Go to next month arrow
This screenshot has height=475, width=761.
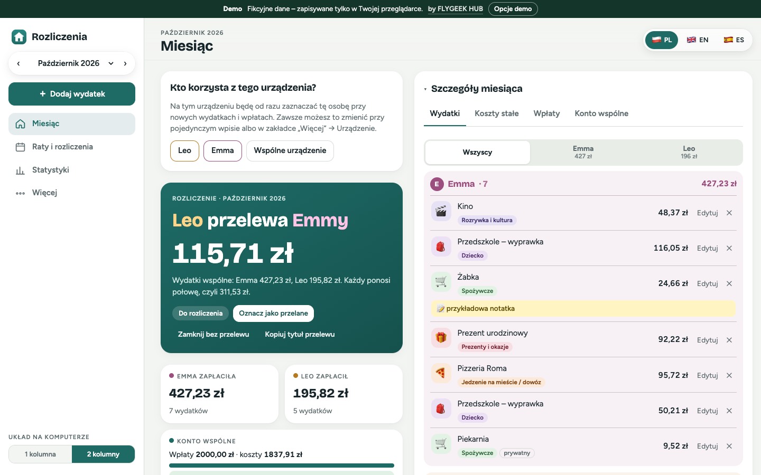click(x=125, y=63)
